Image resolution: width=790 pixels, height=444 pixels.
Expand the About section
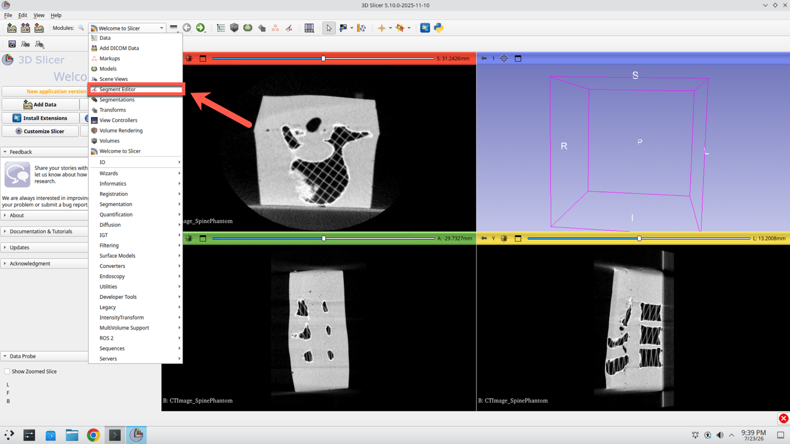tap(44, 216)
